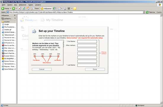Click the page scrollbar up arrow
Screen dimensions: 163x107
coord(161,15)
